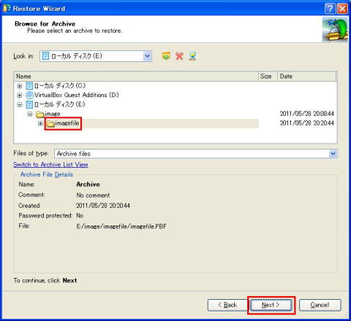Click the help question mark button
Image resolution: width=351 pixels, height=321 pixels.
click(330, 9)
